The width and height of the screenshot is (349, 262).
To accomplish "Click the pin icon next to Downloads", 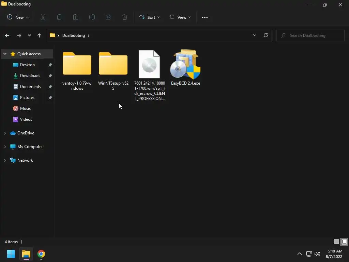I will click(50, 76).
